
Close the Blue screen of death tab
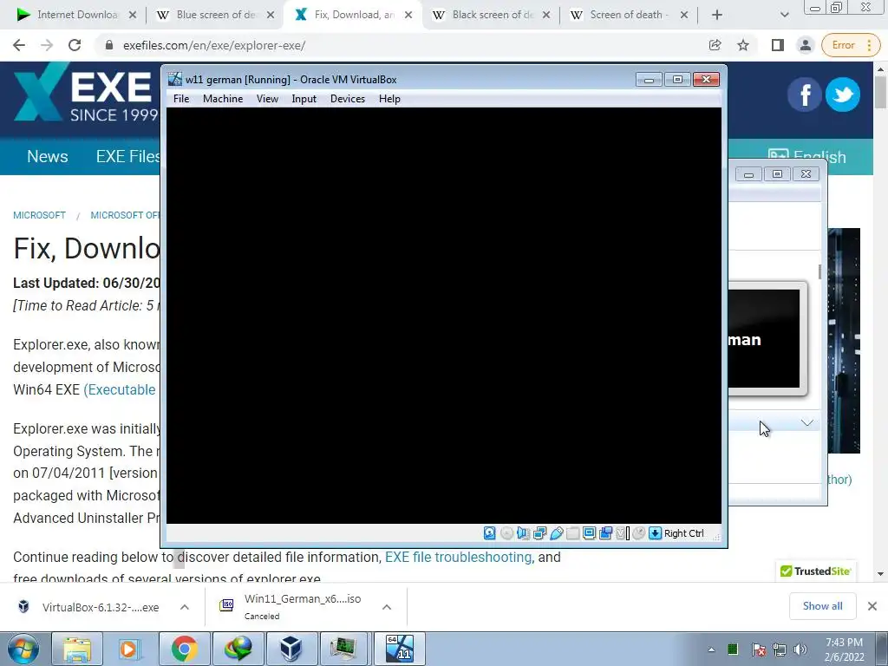[x=271, y=16]
